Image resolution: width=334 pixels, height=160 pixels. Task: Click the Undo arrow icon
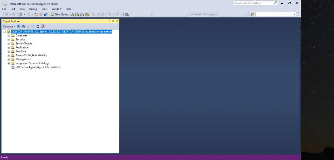pos(110,14)
